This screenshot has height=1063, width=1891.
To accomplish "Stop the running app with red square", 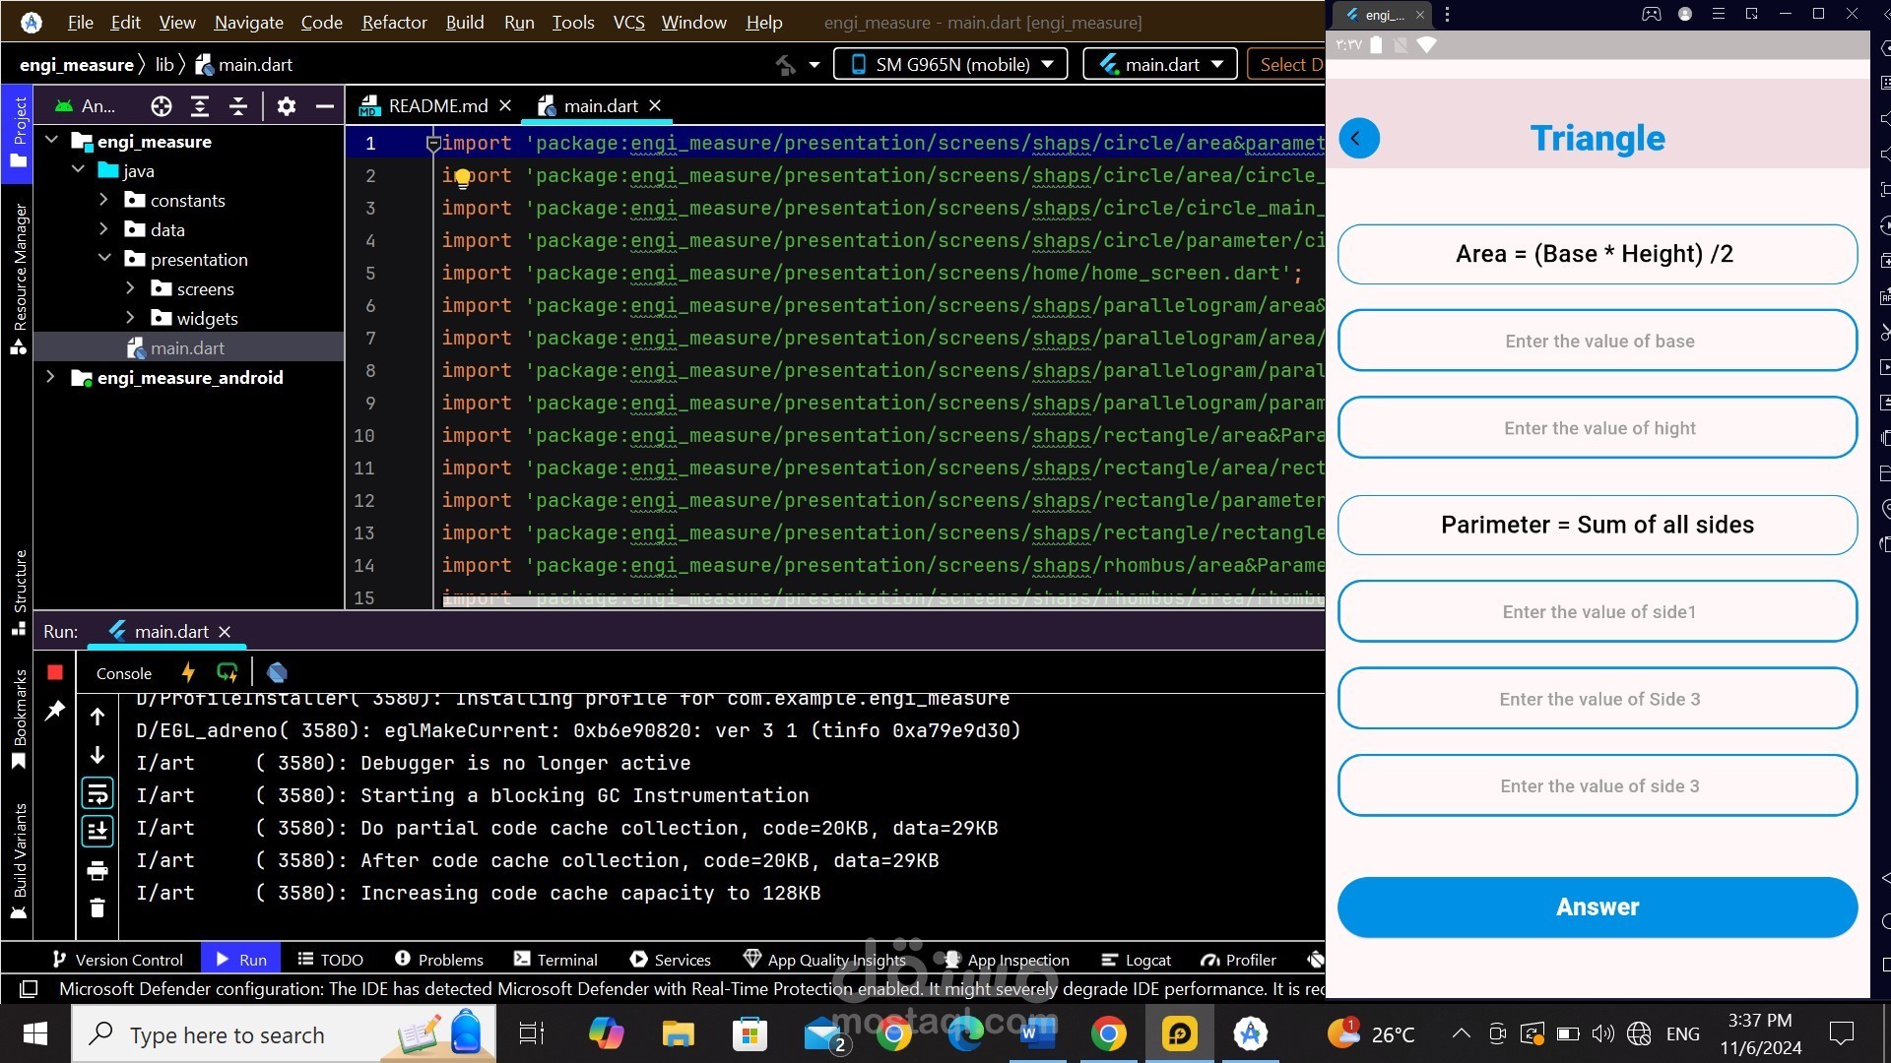I will point(55,672).
